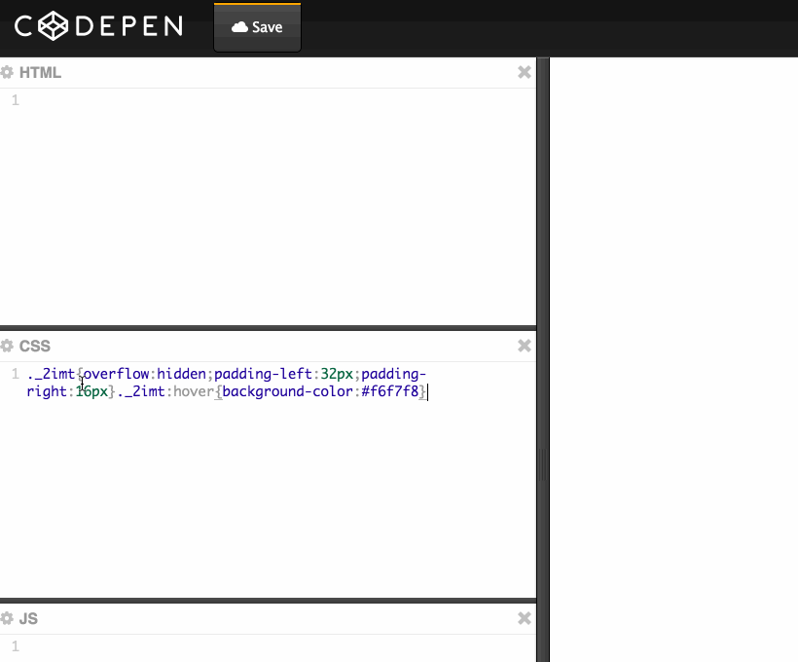Click the Save button

pyautogui.click(x=257, y=27)
